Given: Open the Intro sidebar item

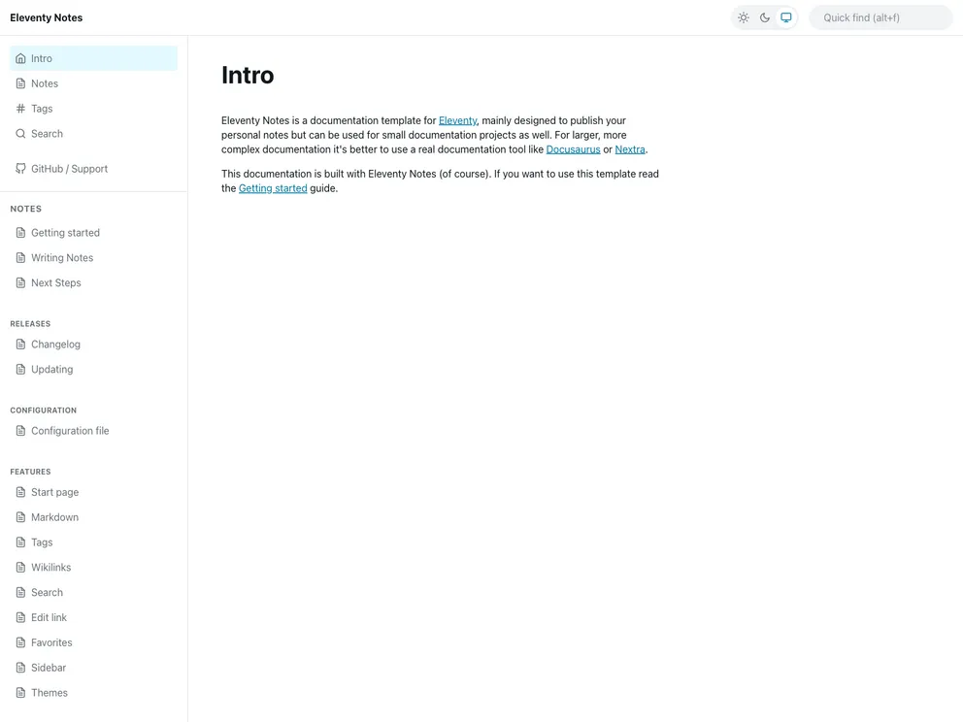Looking at the screenshot, I should (94, 58).
